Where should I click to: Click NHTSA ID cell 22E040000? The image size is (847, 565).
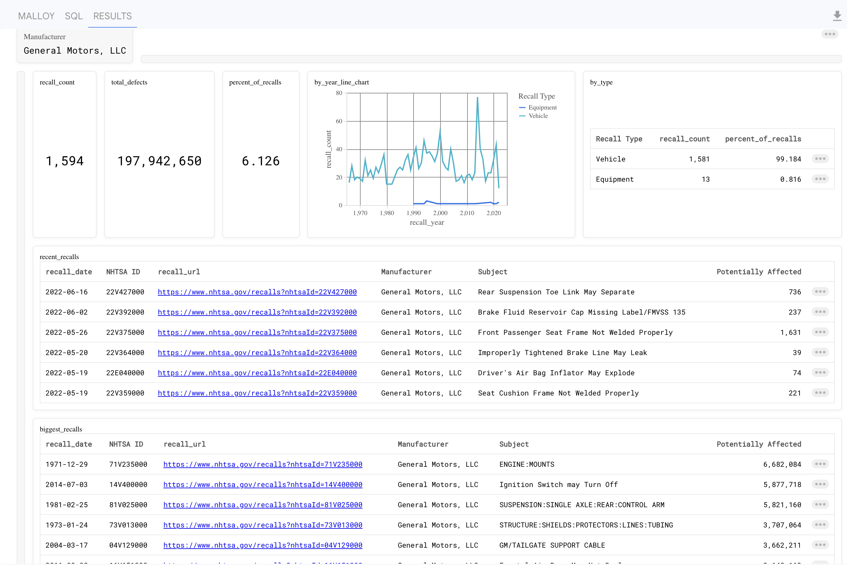[x=125, y=373]
